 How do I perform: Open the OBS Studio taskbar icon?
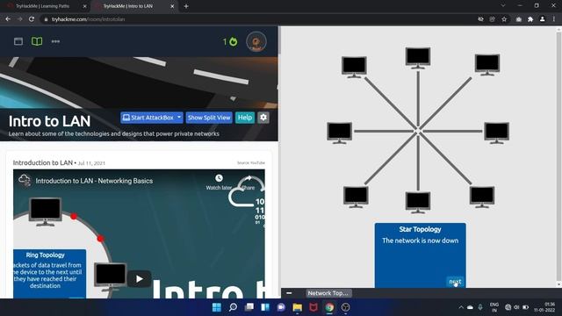(345, 307)
